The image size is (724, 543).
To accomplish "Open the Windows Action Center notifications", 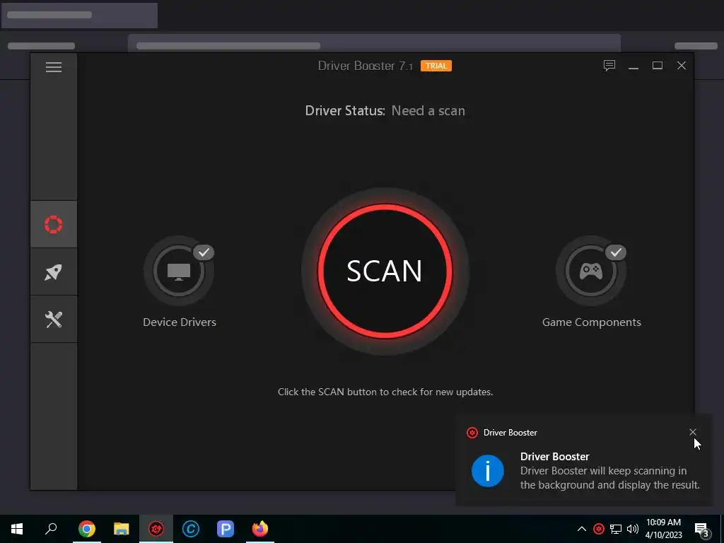I will click(x=702, y=529).
